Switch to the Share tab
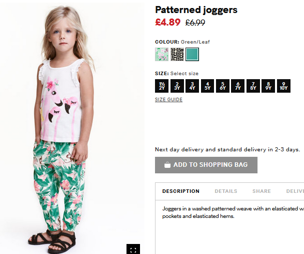Image resolution: width=304 pixels, height=254 pixels. [x=261, y=191]
